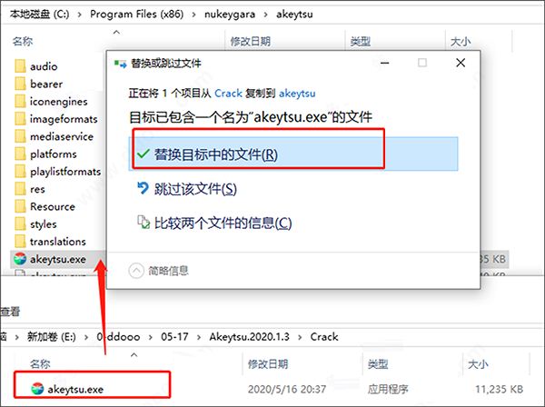Sort upper window by 大小 column

(x=461, y=42)
